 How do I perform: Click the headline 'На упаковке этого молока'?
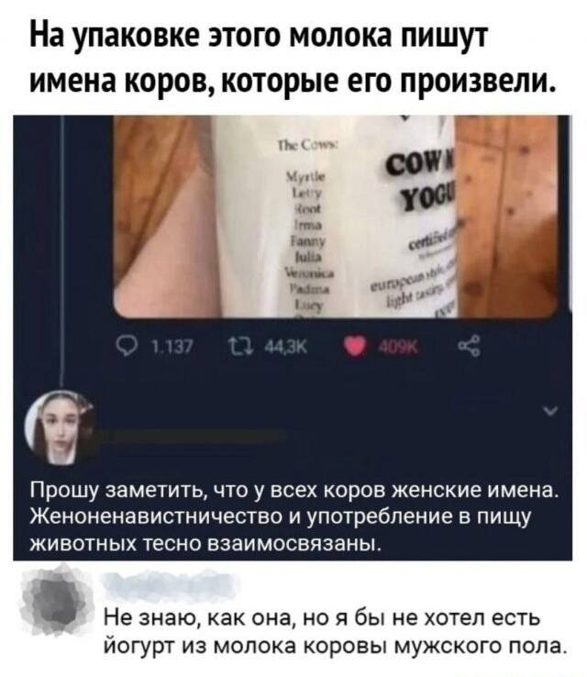point(293,57)
